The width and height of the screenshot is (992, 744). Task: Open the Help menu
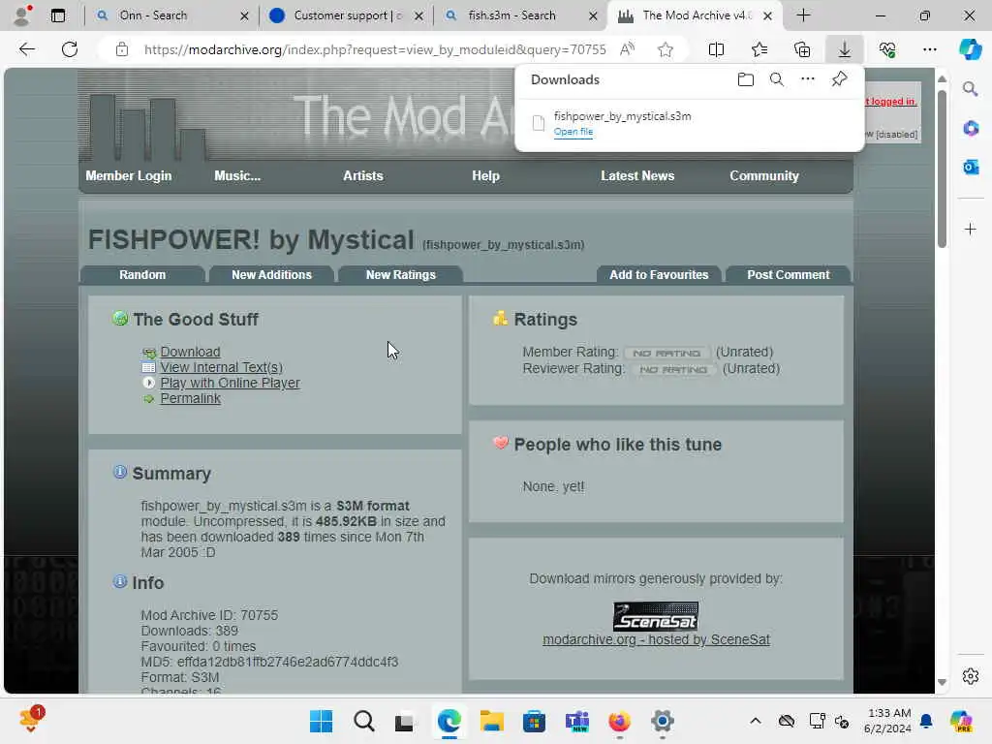coord(486,176)
